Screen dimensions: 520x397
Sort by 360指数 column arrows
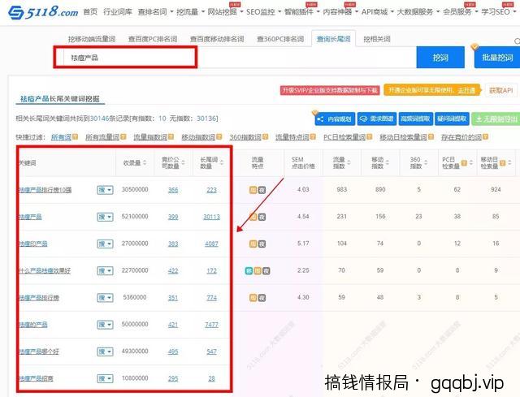coord(426,162)
